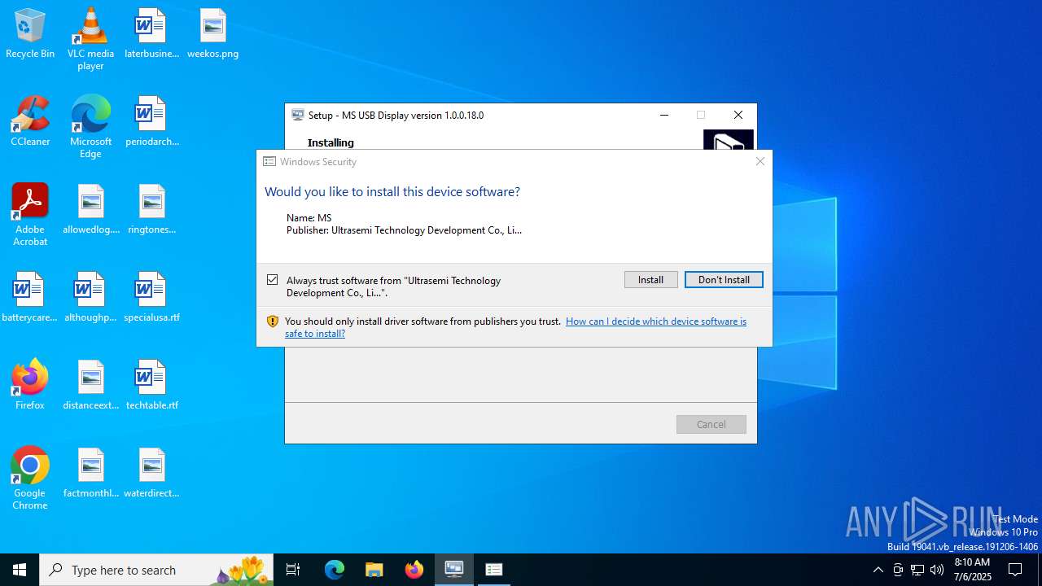Click the Setup window title bar icon
The width and height of the screenshot is (1042, 586).
coord(298,115)
